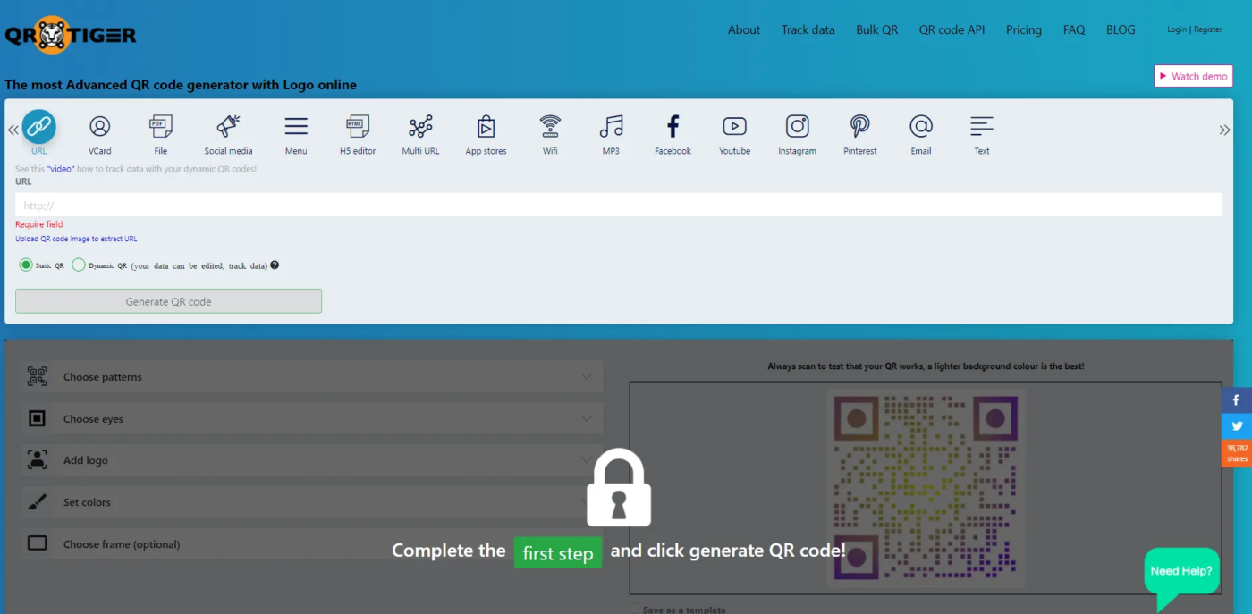Play the Watch demo video
The width and height of the screenshot is (1252, 614).
click(1193, 76)
